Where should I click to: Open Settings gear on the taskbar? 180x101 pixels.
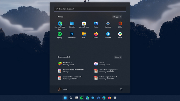click(115, 98)
